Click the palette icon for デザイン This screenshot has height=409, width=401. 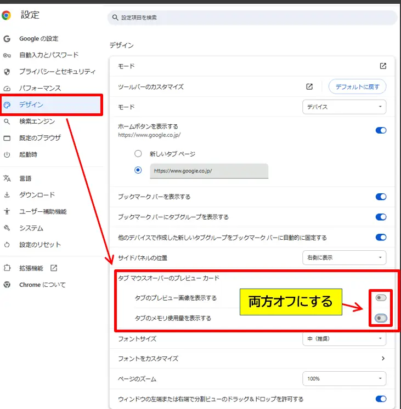click(7, 105)
